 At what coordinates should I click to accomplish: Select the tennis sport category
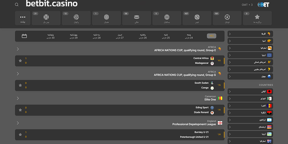(197, 18)
